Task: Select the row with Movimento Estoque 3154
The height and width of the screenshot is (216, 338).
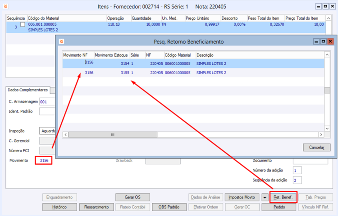Action: click(x=193, y=63)
